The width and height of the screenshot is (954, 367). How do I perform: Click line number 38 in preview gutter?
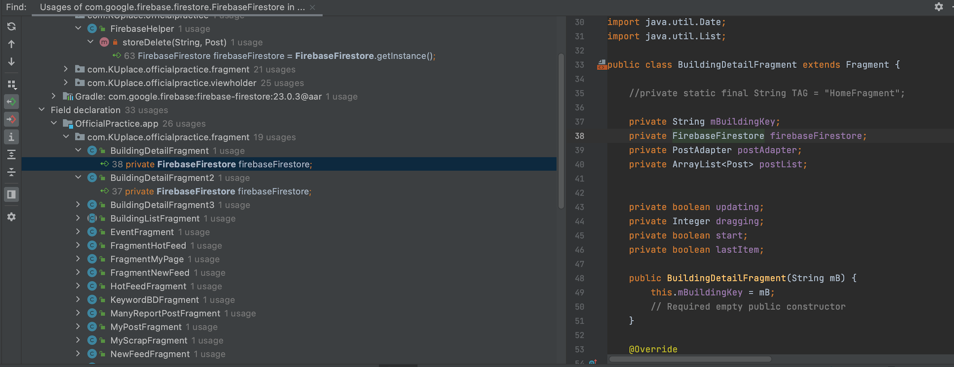pyautogui.click(x=579, y=136)
